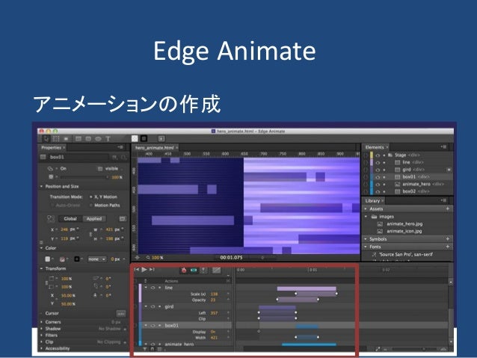Image resolution: width=477 pixels, height=358 pixels.
Task: Open the visible overflow dropdown
Action: (x=111, y=168)
